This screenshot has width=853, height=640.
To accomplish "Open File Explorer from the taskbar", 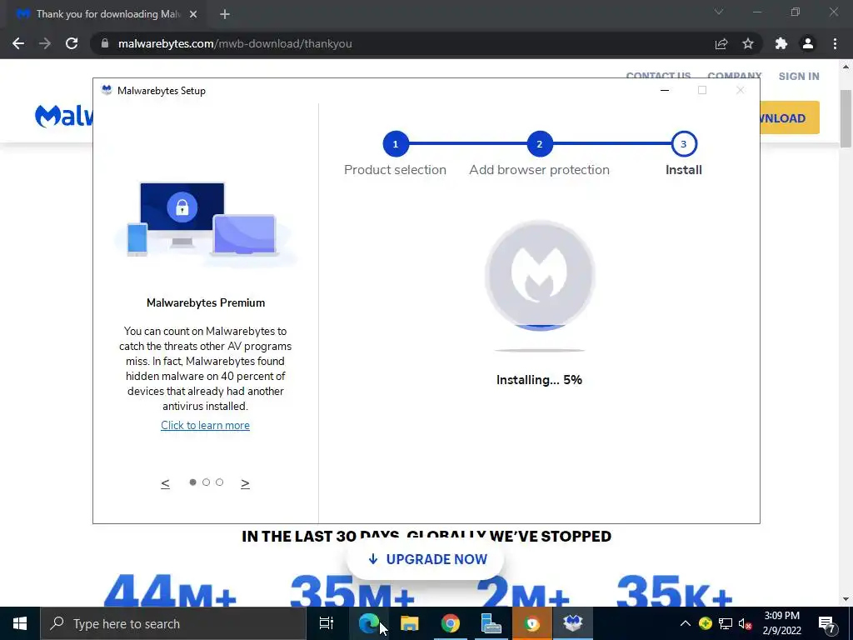I will [410, 623].
